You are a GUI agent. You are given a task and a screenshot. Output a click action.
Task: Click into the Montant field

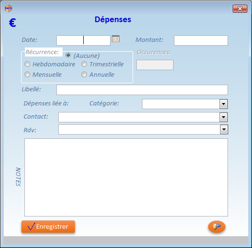click(201, 40)
